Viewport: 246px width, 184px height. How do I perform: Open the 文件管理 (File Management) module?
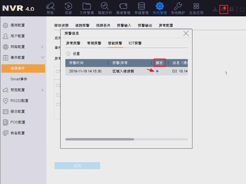86,8
